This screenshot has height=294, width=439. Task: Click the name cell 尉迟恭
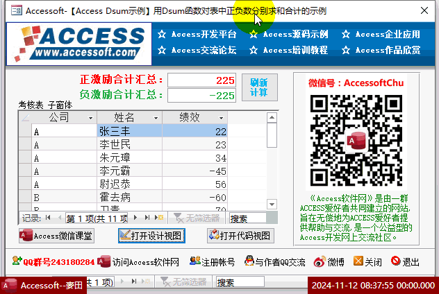(130, 184)
